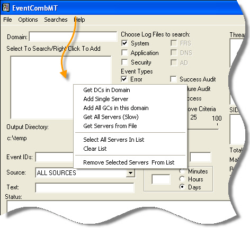Enable the Success Audit checkbox
Image resolution: width=250 pixels, height=228 pixels.
click(x=173, y=79)
